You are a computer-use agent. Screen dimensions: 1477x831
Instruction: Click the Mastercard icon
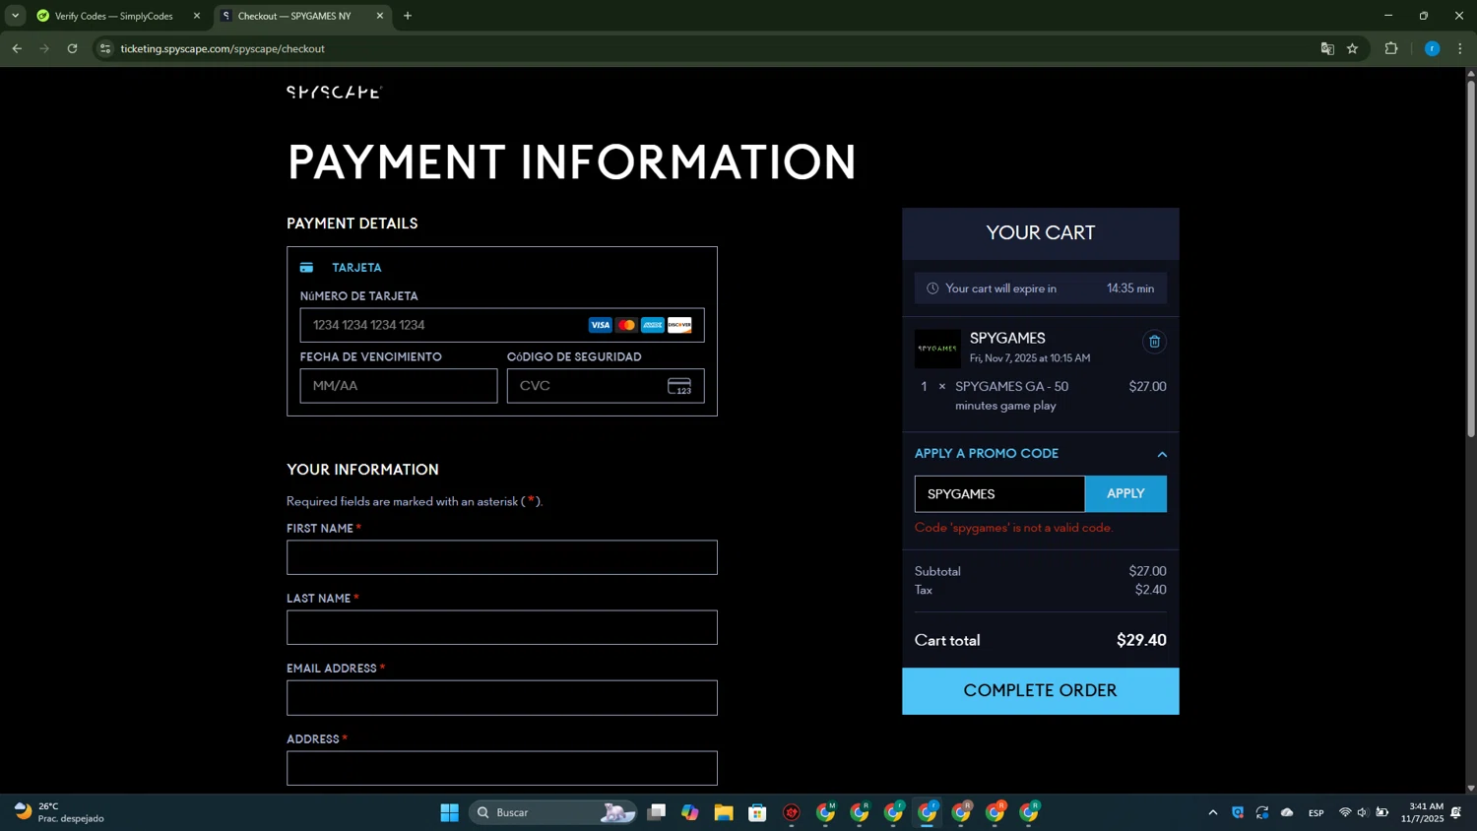(626, 325)
